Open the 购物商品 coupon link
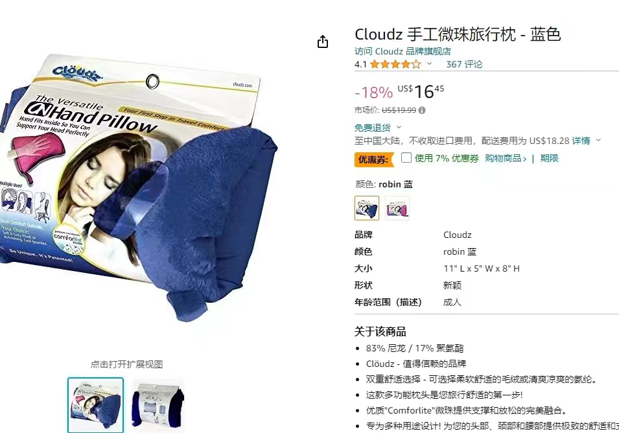Viewport: 619px width, 433px height. pos(506,158)
